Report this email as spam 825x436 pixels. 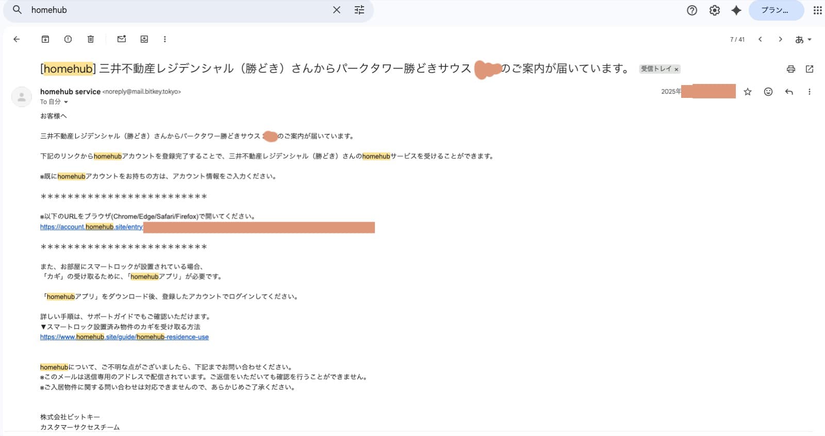pos(68,39)
